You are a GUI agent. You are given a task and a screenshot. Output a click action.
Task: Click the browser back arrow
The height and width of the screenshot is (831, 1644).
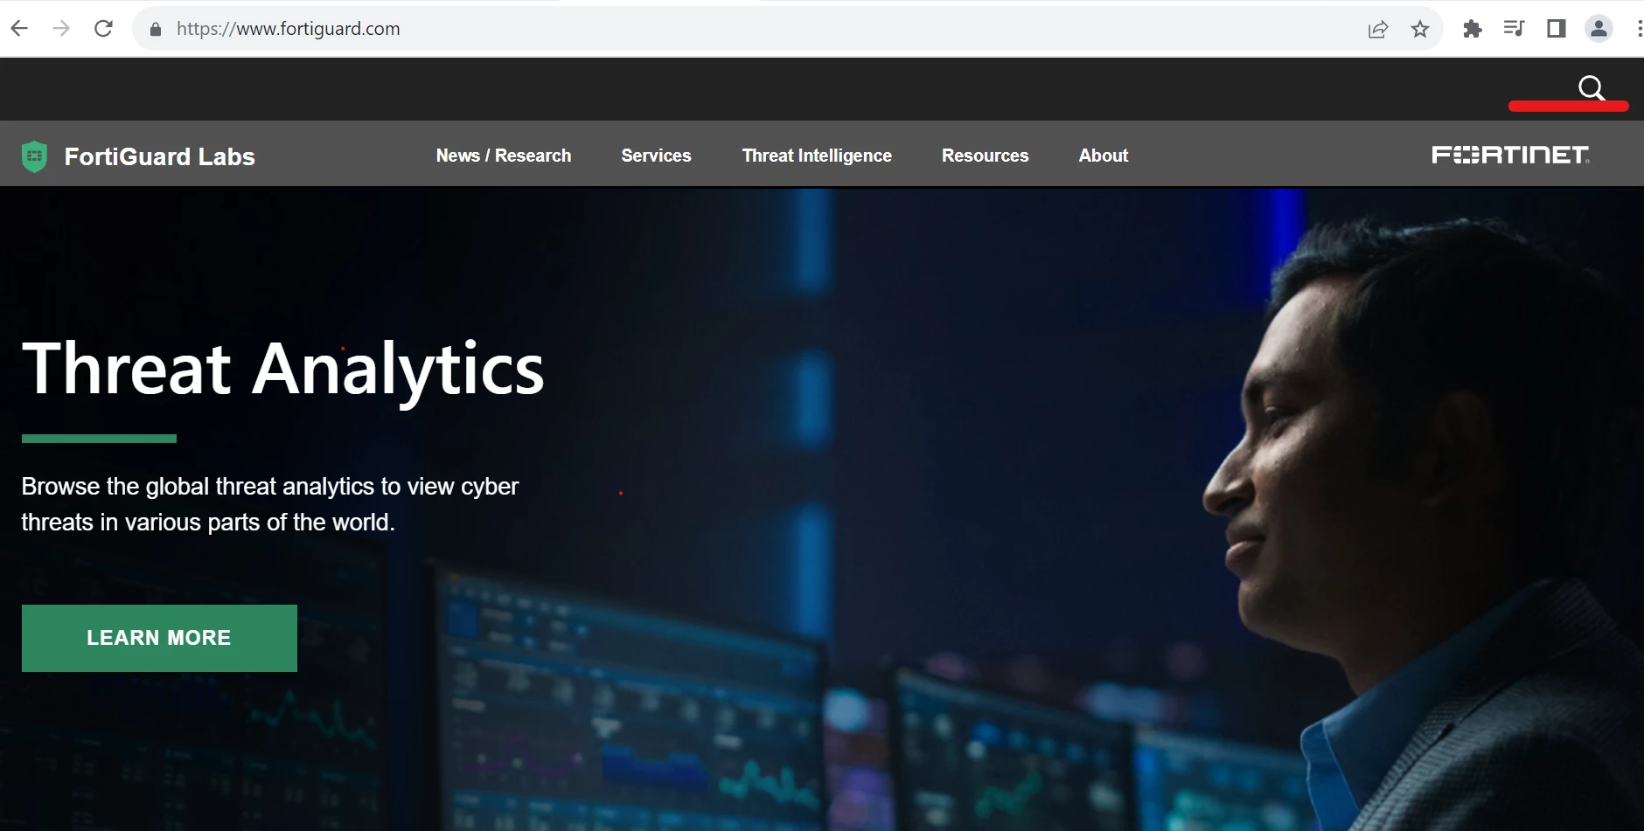pos(19,29)
